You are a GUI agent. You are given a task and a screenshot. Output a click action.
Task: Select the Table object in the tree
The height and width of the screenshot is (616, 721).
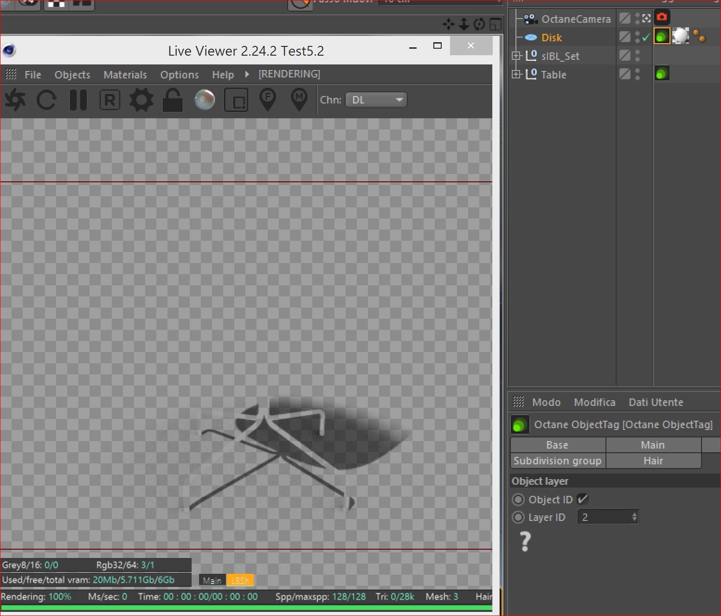click(554, 75)
